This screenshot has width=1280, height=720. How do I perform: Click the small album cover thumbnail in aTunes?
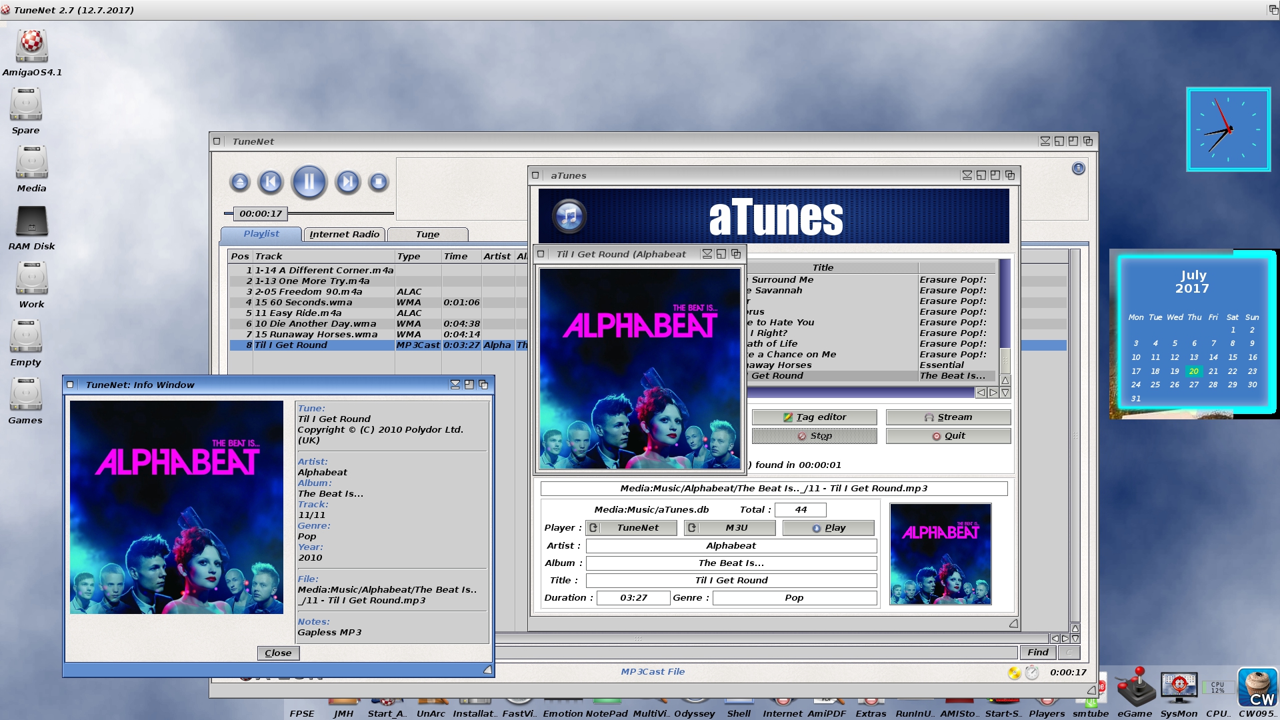coord(940,554)
